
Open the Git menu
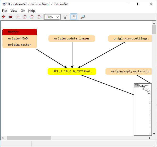pos(23,11)
